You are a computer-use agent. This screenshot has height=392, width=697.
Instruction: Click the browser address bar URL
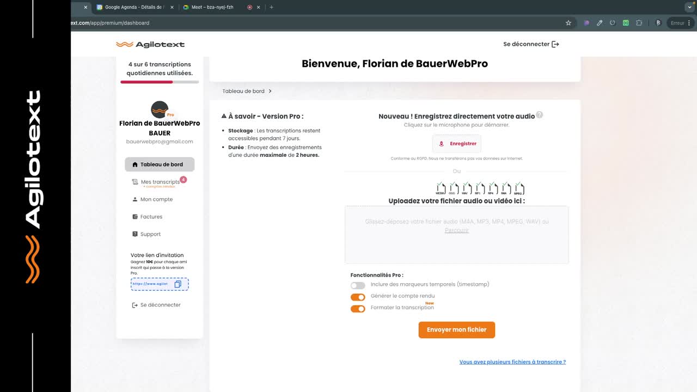point(111,23)
